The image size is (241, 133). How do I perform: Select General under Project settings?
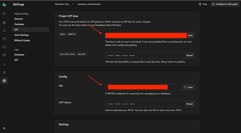[x=18, y=19]
